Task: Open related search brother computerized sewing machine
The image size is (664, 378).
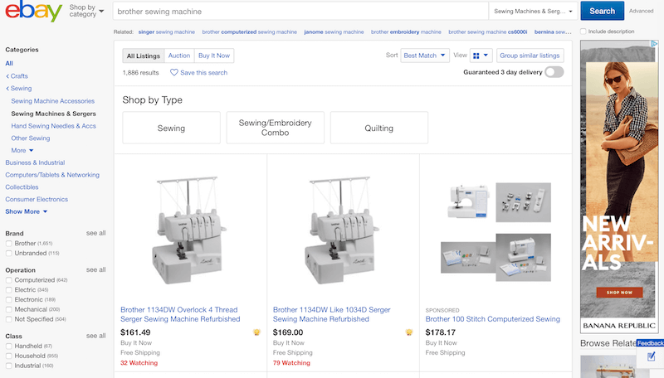Action: tap(250, 31)
